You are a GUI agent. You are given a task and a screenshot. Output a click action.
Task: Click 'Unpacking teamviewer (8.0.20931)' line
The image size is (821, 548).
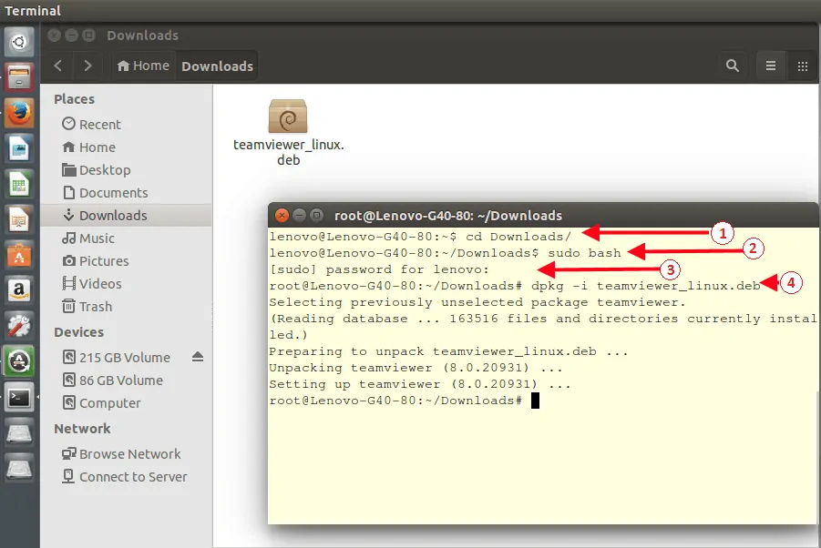tap(416, 368)
